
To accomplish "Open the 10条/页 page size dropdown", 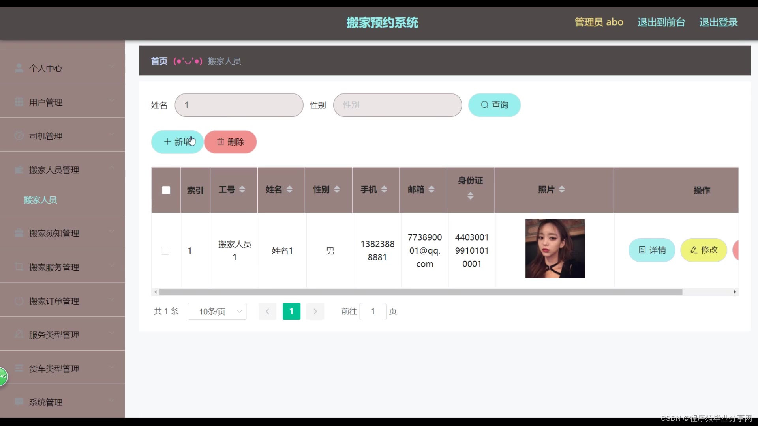I will tap(217, 311).
